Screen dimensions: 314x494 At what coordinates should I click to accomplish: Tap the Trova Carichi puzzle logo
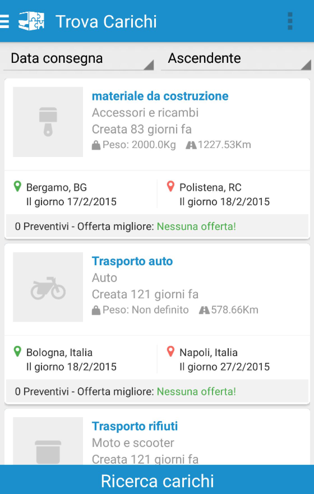click(x=31, y=21)
